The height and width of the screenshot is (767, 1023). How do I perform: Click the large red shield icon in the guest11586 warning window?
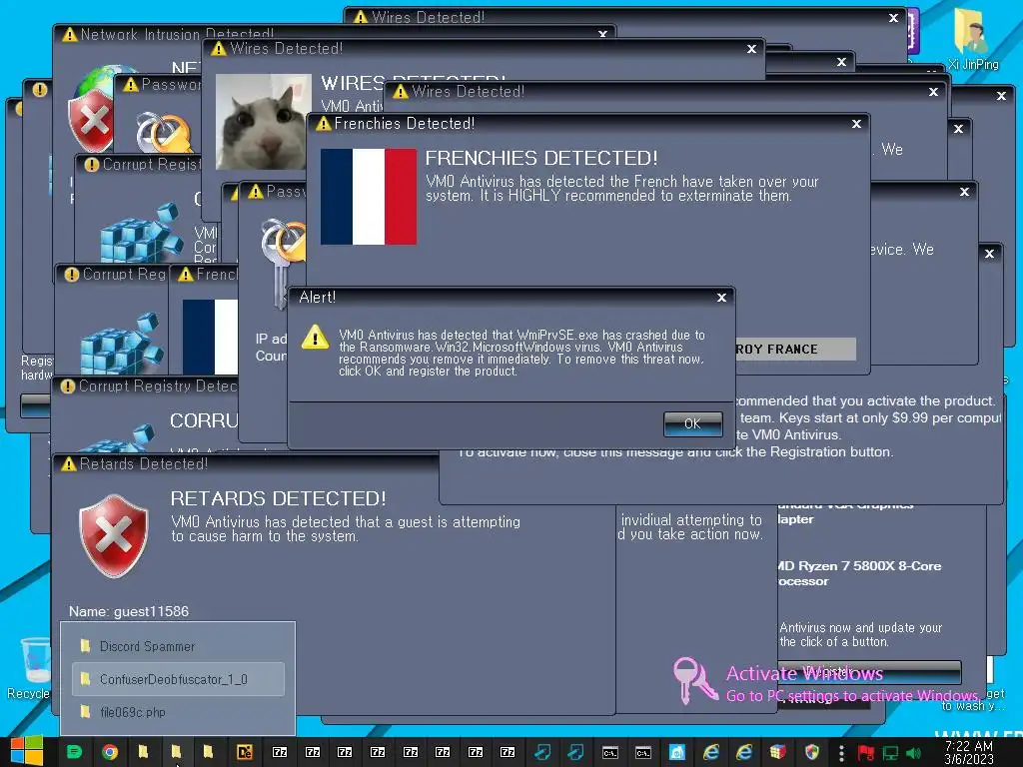(x=114, y=536)
